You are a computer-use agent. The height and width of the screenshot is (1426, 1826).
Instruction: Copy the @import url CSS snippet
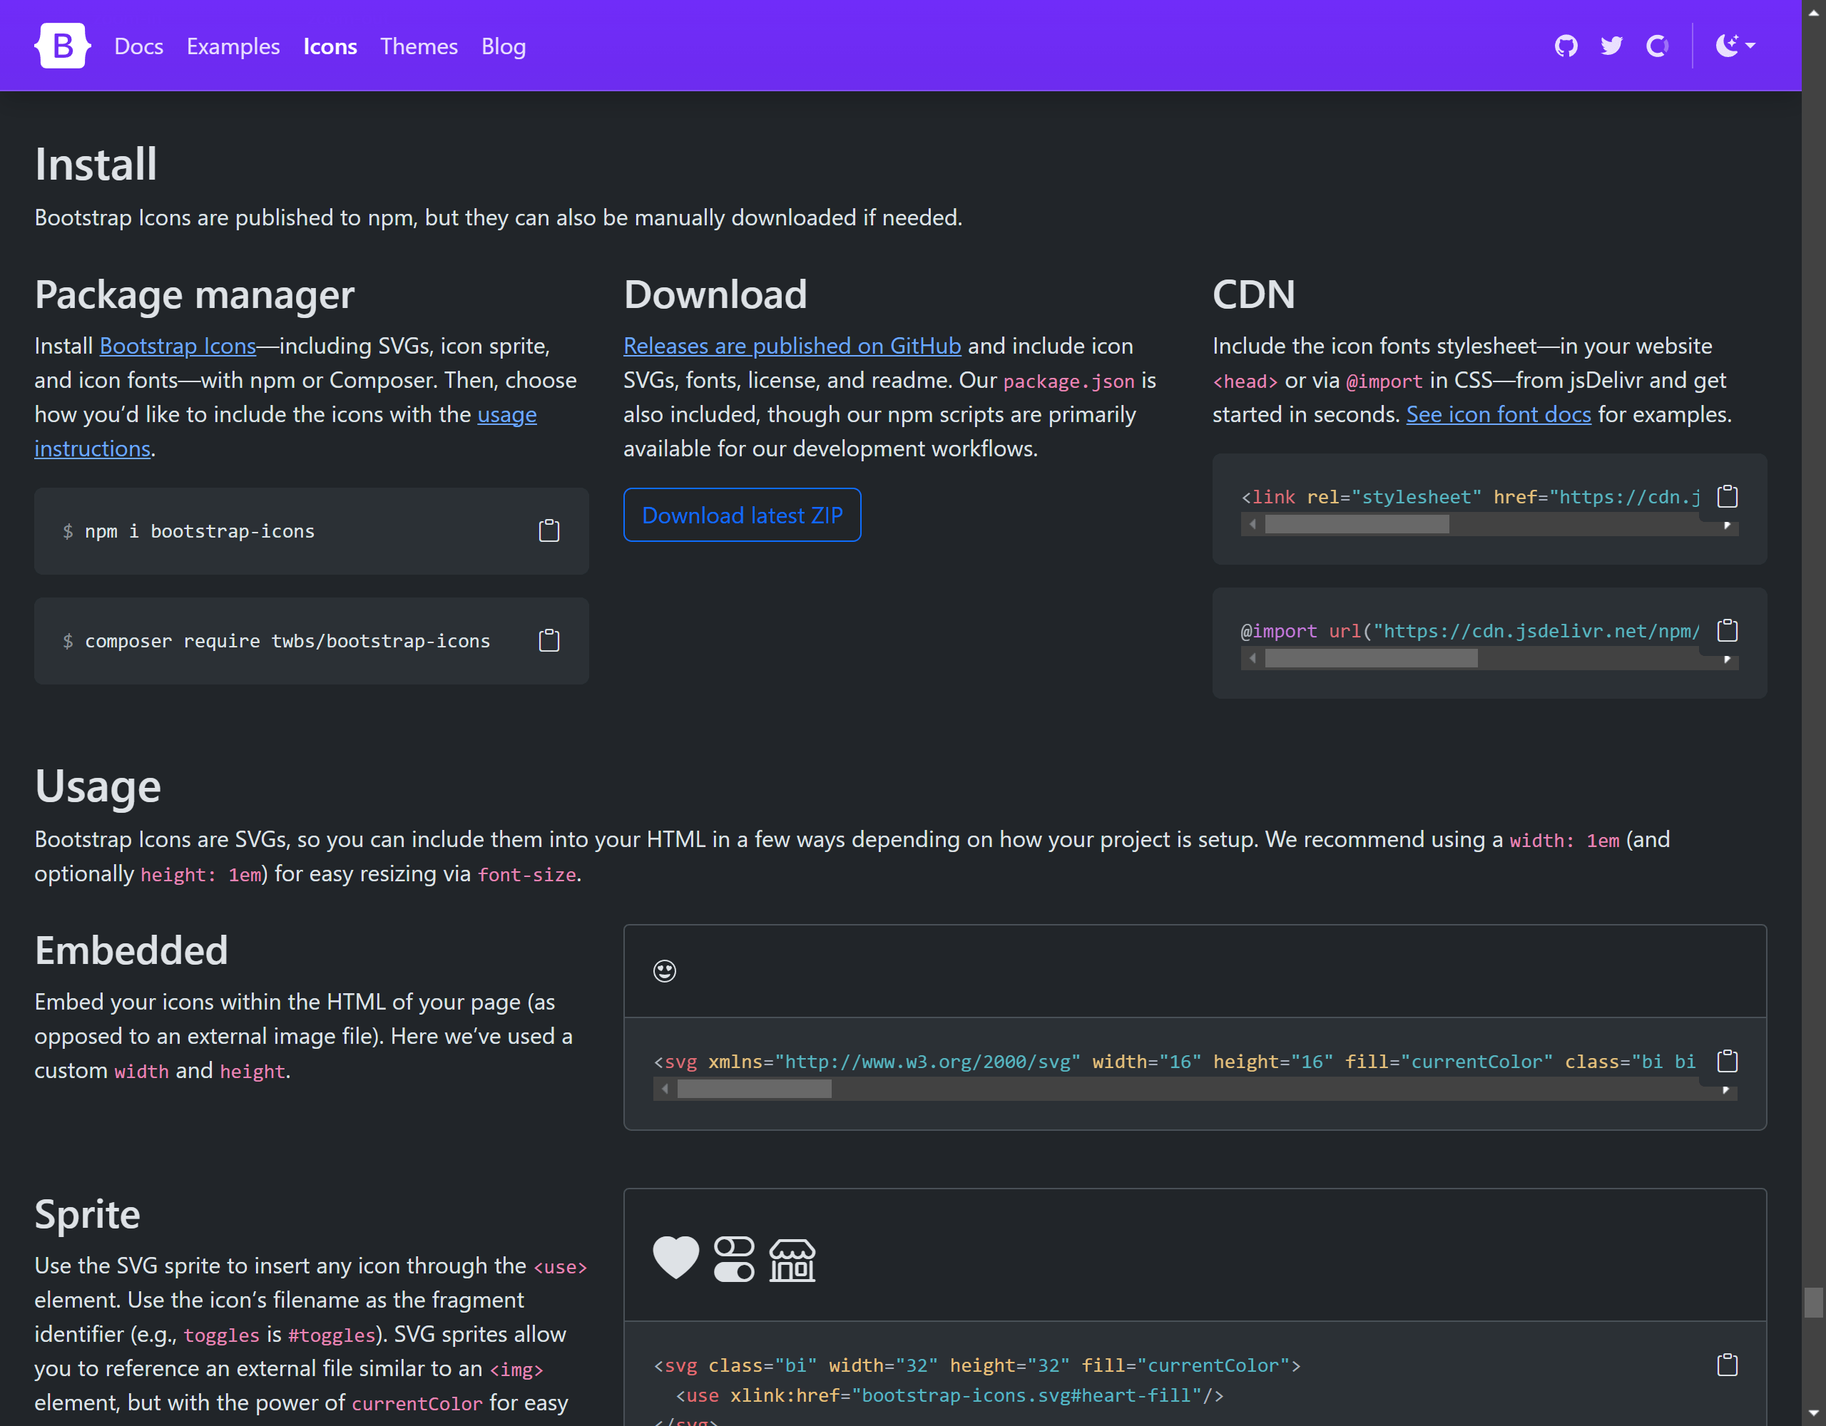tap(1727, 630)
